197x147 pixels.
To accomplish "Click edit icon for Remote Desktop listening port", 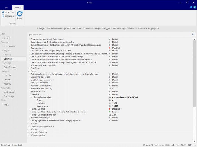I will [x=110, y=115].
